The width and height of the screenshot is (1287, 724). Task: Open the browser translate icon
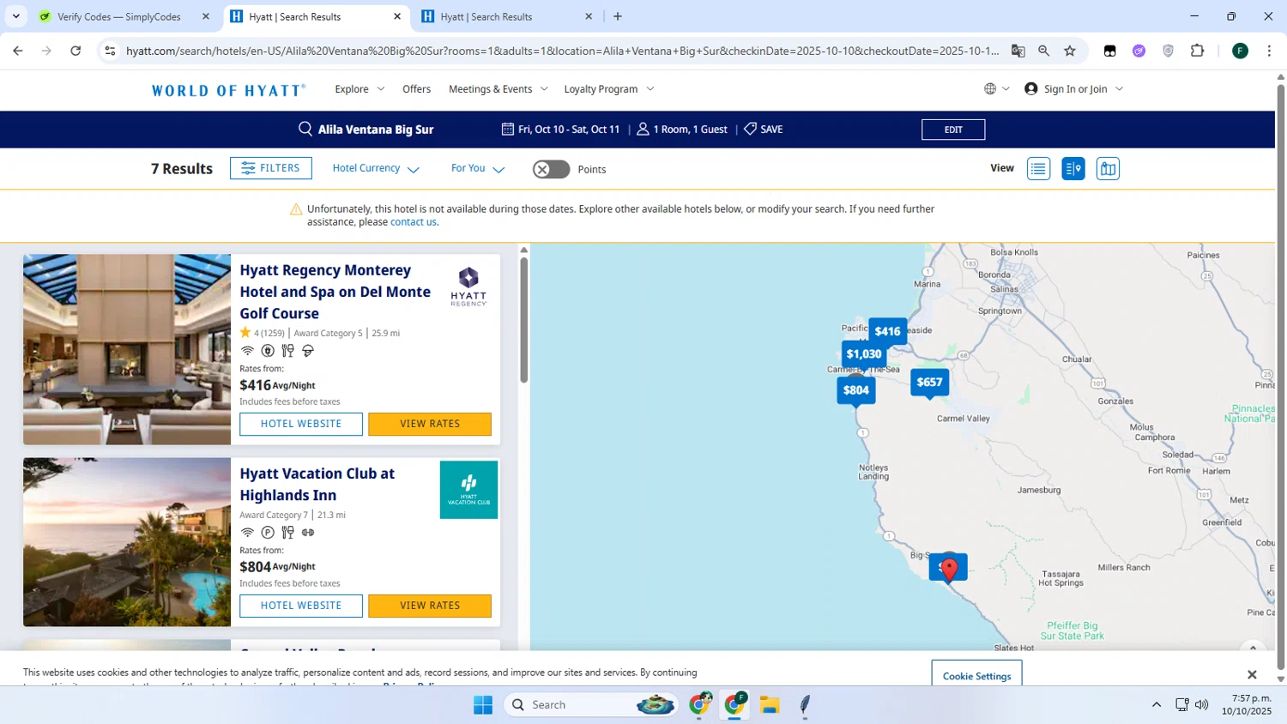[x=1018, y=51]
